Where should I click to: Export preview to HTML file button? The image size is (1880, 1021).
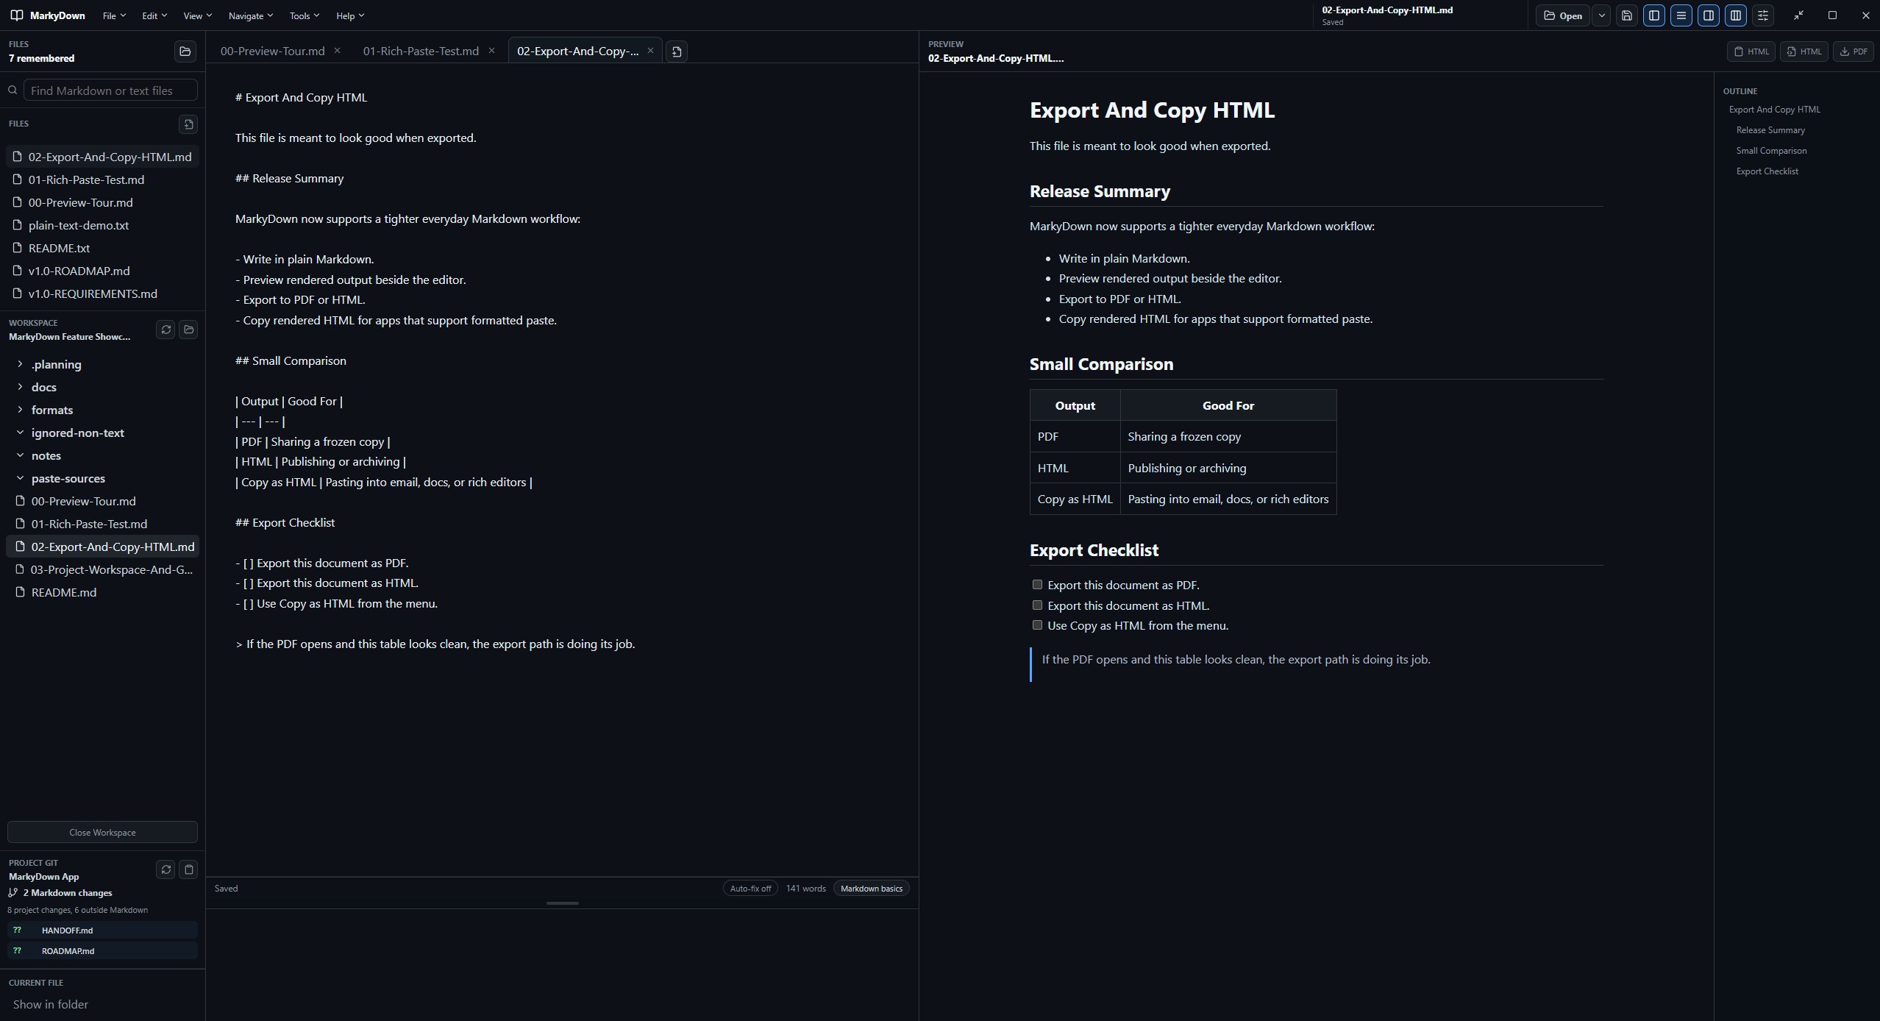click(x=1804, y=51)
